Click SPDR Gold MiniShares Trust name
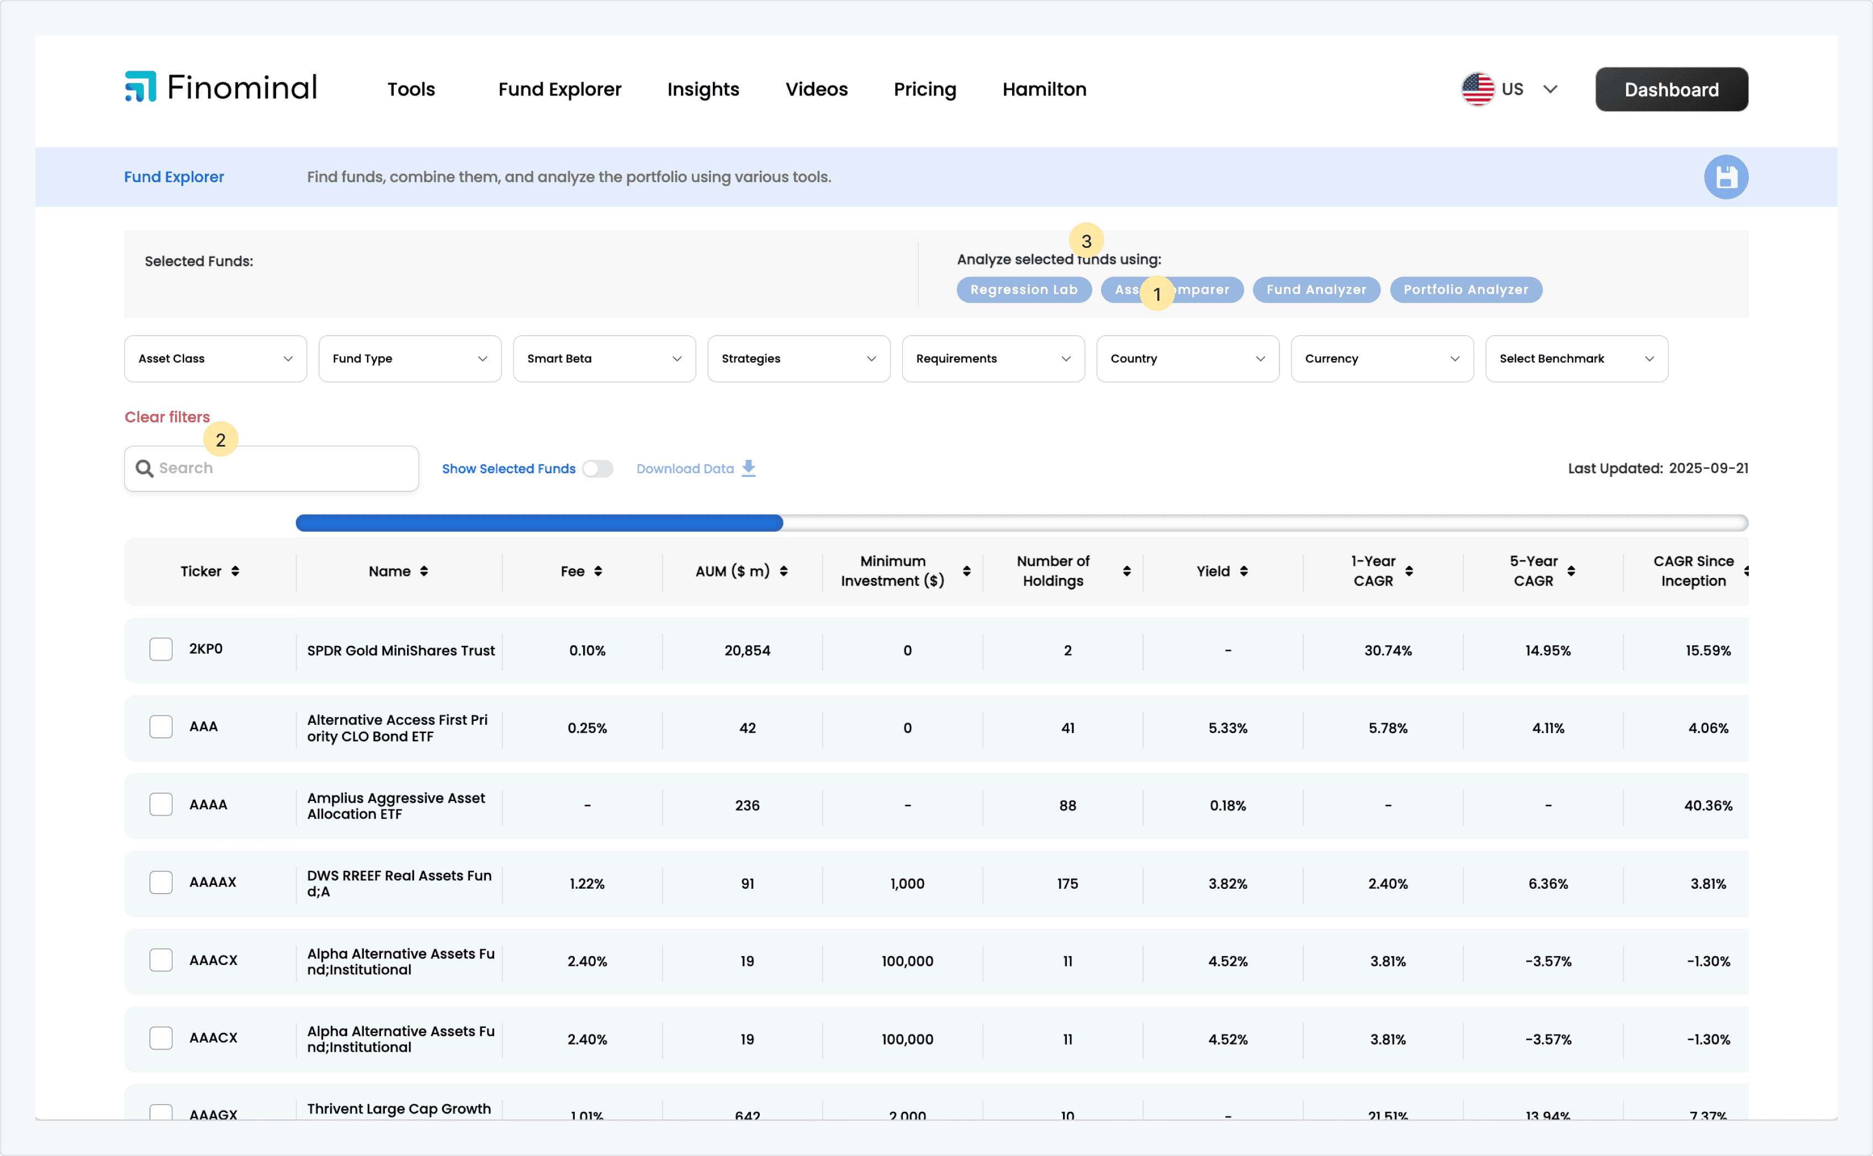 401,651
